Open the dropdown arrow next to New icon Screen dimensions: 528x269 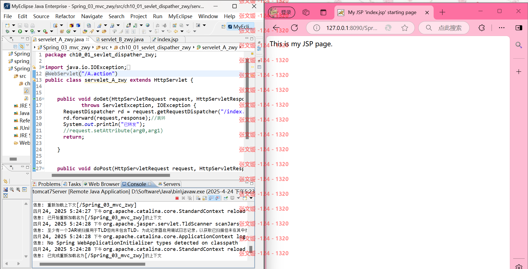[x=13, y=25]
